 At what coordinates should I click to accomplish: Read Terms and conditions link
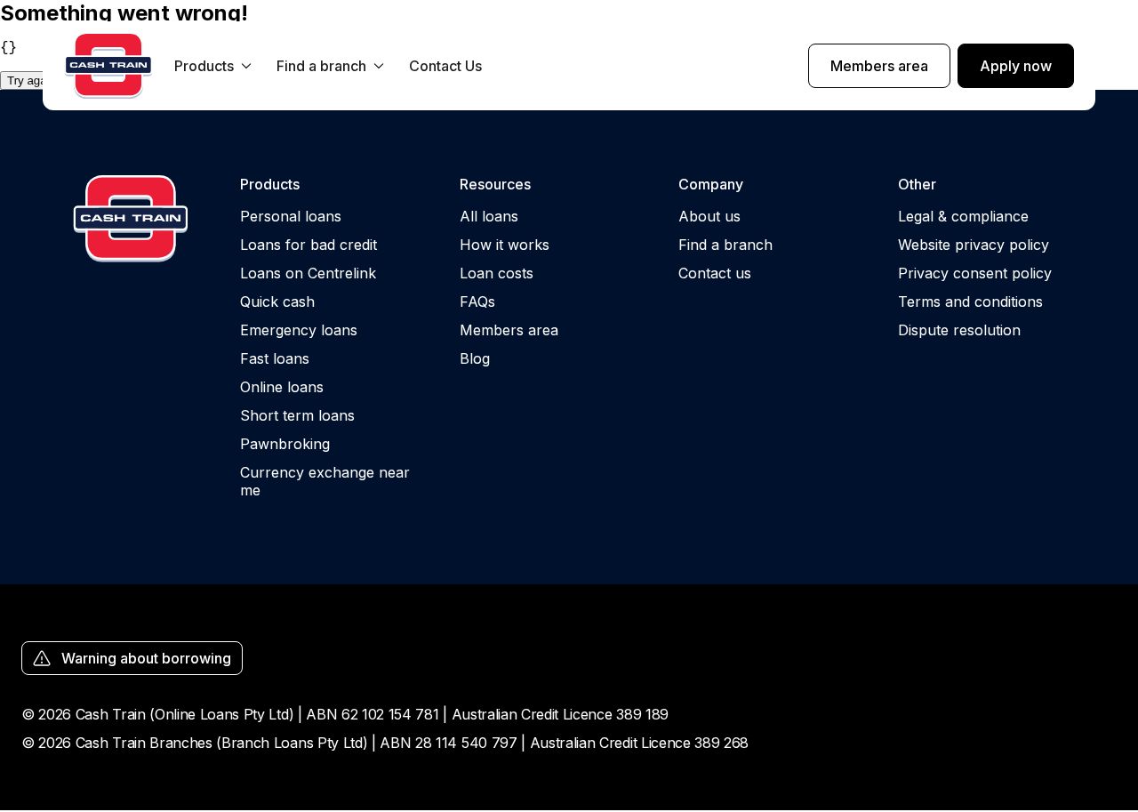[x=970, y=301]
